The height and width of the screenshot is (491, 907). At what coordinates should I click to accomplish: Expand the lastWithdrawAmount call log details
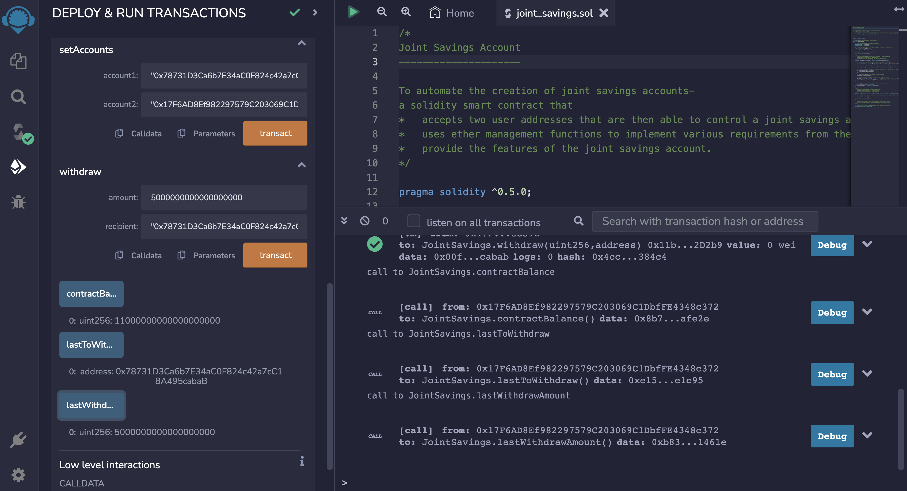click(867, 435)
